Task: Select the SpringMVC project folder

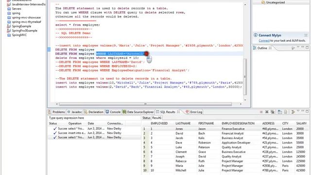Action: [x=17, y=35]
